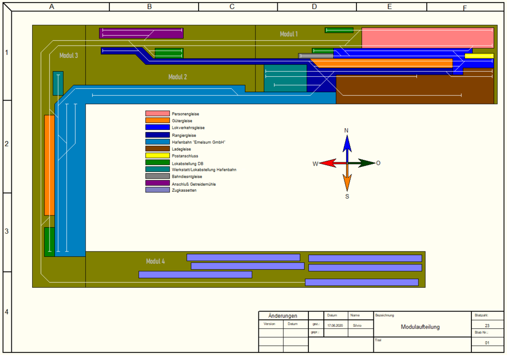Screen dimensions: 507x355
Task: Select the yellow Postanschluss block on the layout
Action: tap(479, 56)
